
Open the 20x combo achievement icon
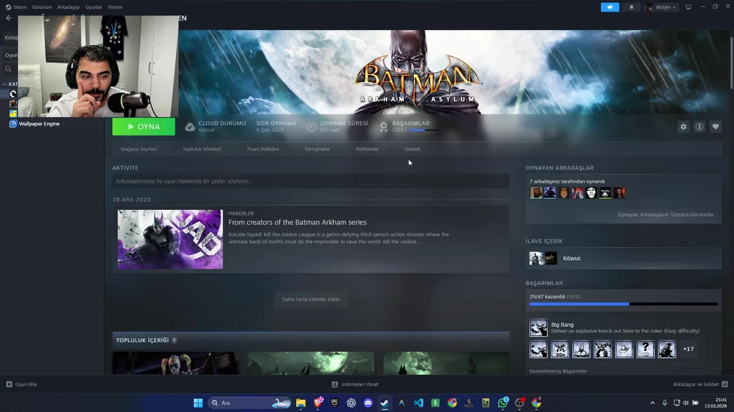[560, 349]
